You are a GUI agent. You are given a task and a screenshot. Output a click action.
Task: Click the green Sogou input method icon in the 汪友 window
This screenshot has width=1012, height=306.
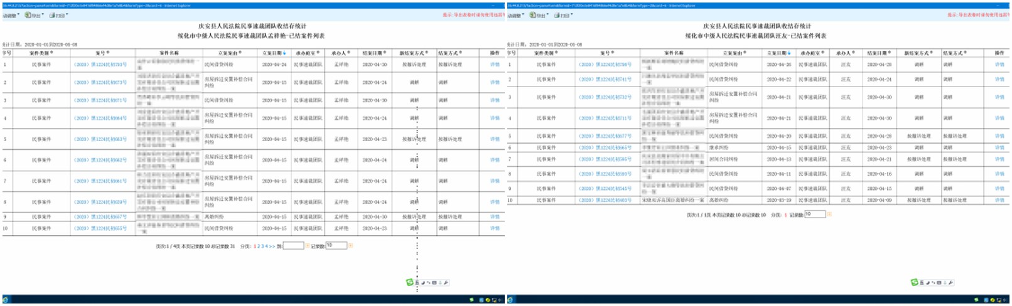(x=915, y=283)
